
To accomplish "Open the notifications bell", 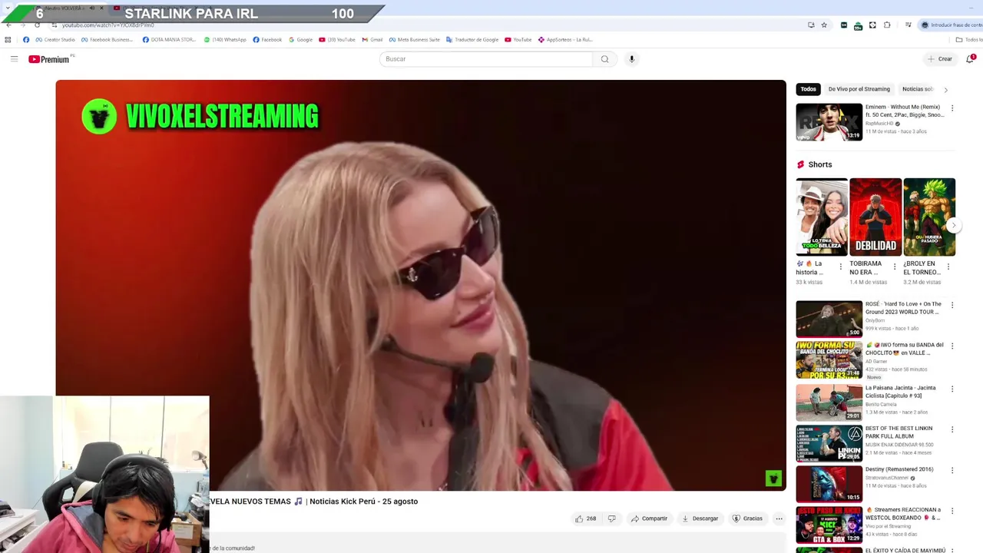I will [970, 59].
